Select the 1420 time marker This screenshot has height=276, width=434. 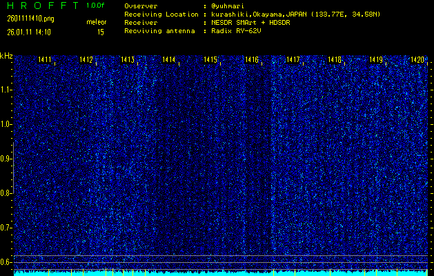(x=417, y=61)
